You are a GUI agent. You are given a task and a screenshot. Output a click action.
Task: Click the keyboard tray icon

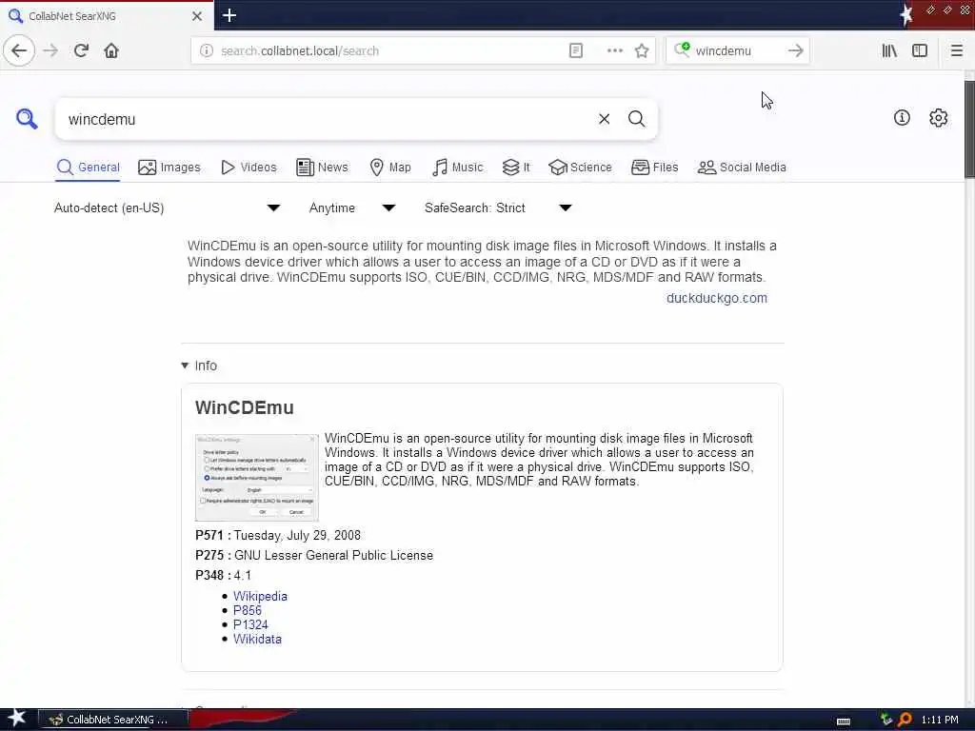[843, 721]
